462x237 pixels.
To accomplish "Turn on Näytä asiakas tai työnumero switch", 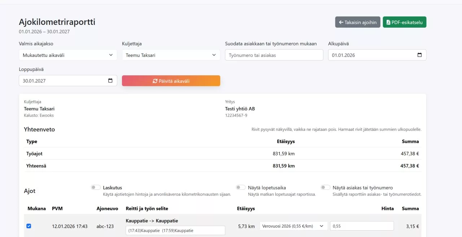I will tap(326, 187).
